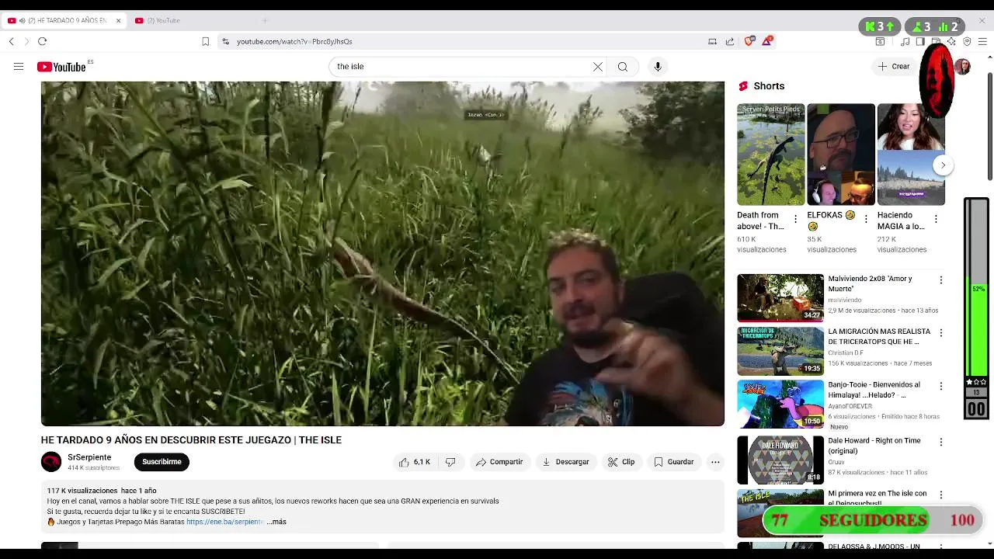Viewport: 994px width, 559px height.
Task: Reload the page with refresh icon
Action: (43, 42)
